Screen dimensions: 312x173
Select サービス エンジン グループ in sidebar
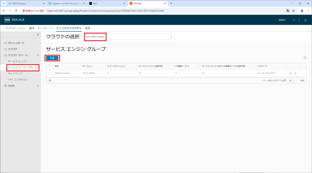click(x=23, y=67)
